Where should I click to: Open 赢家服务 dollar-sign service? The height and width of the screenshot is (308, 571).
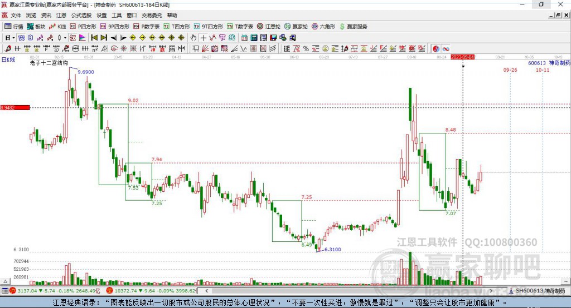point(353,27)
